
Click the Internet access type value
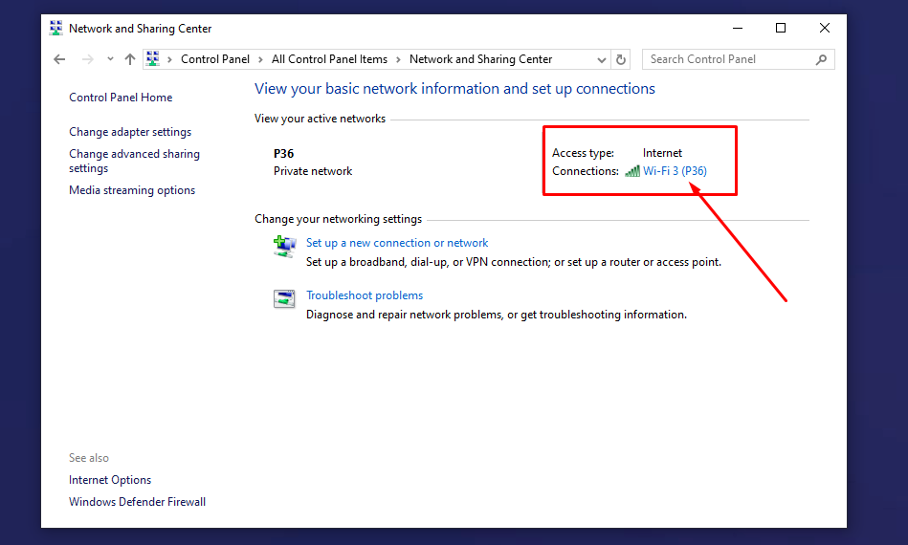tap(662, 153)
